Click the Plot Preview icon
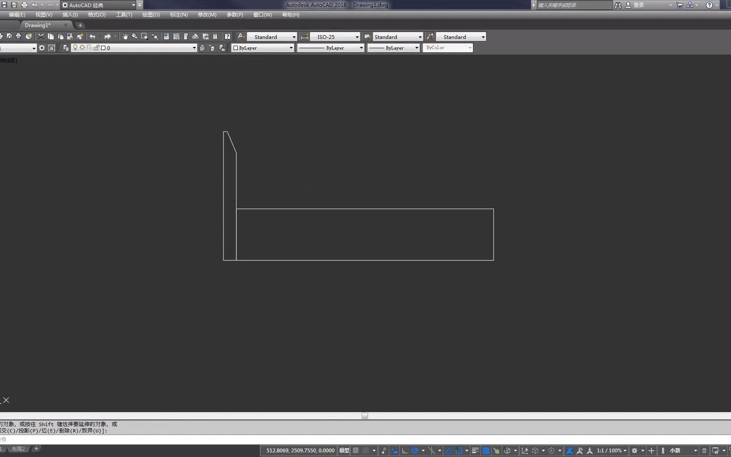Screen dimensions: 731x457 (x=9, y=37)
